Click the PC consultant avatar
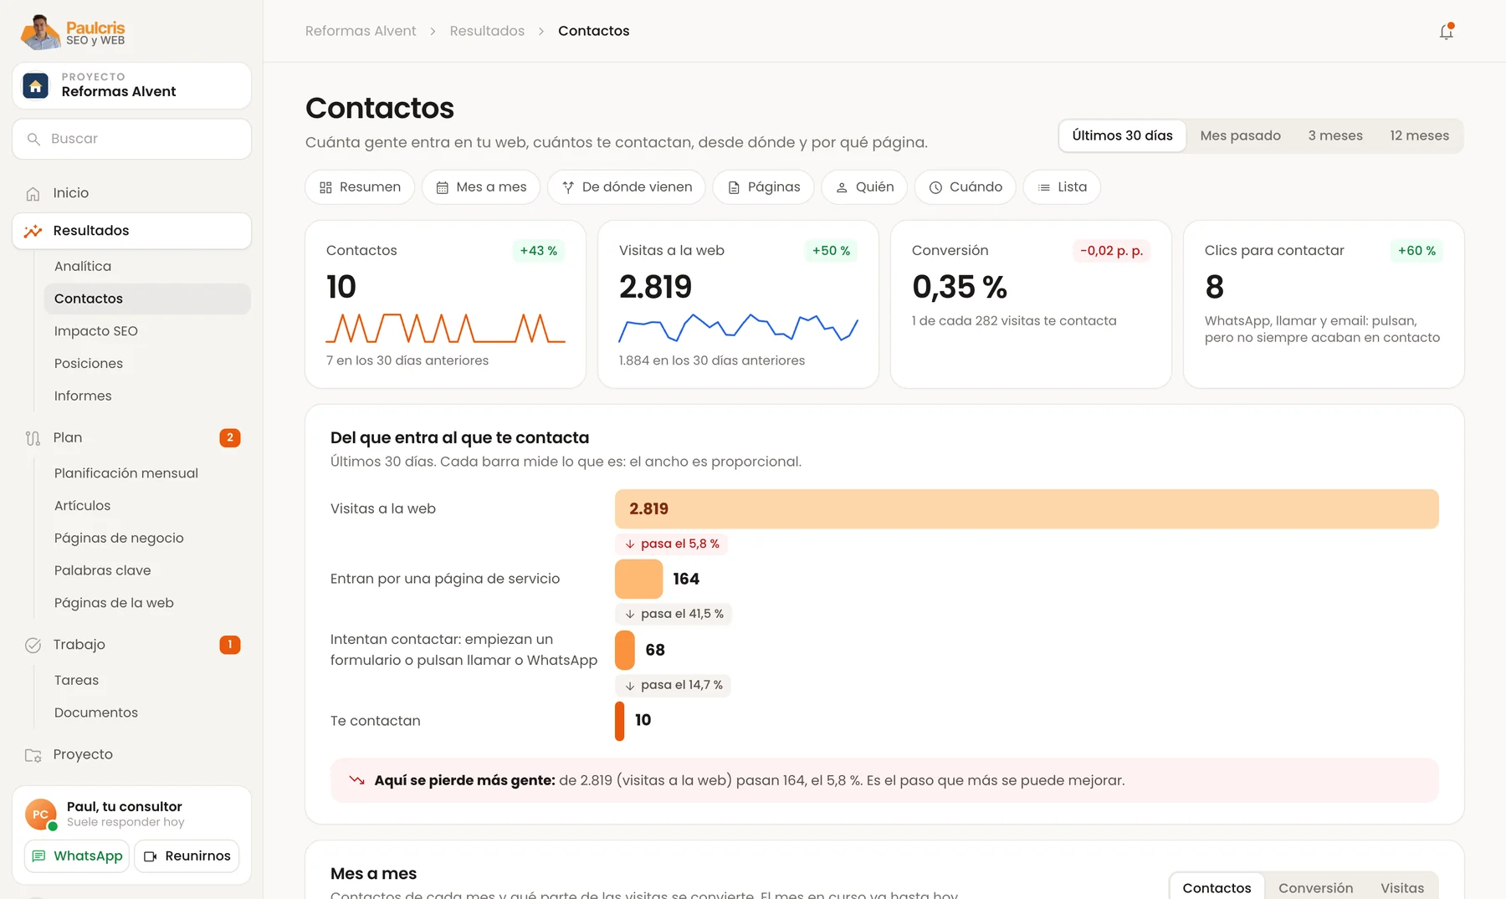 point(40,814)
